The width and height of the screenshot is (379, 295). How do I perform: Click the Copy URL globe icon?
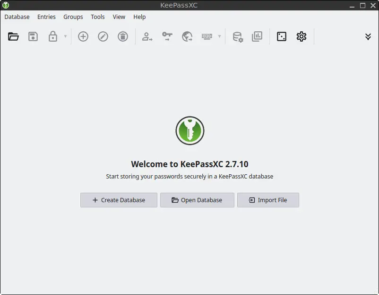pos(187,36)
